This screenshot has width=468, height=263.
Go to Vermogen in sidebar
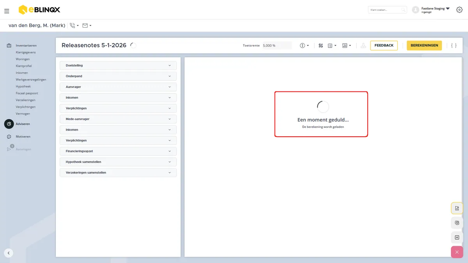23,114
